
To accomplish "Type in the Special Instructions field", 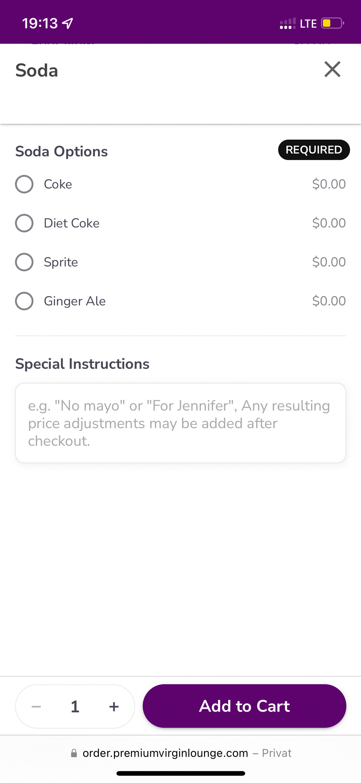I will (x=180, y=423).
